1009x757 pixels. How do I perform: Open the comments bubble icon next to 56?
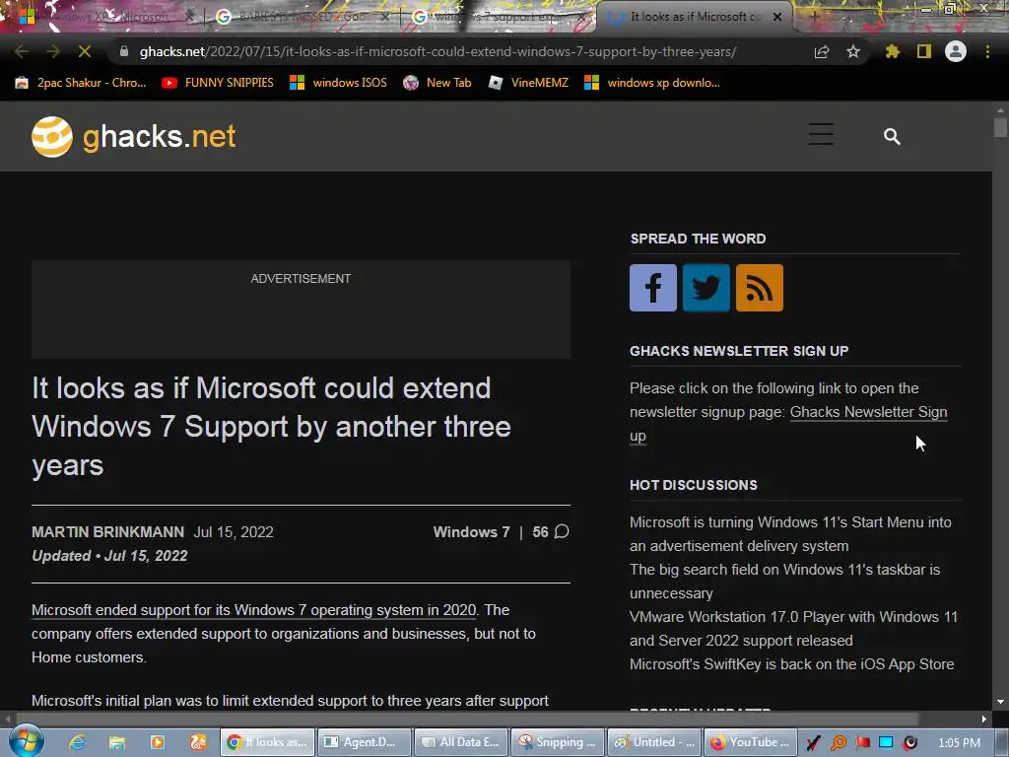pos(562,531)
